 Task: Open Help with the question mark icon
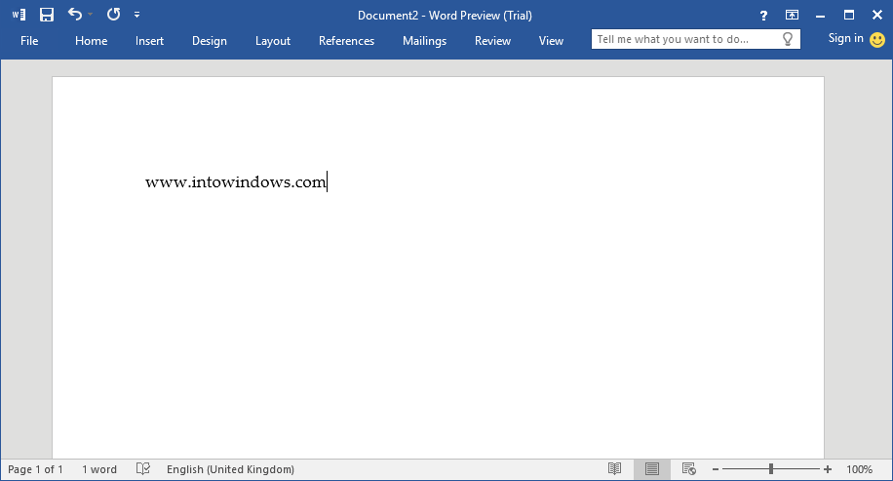pos(763,16)
